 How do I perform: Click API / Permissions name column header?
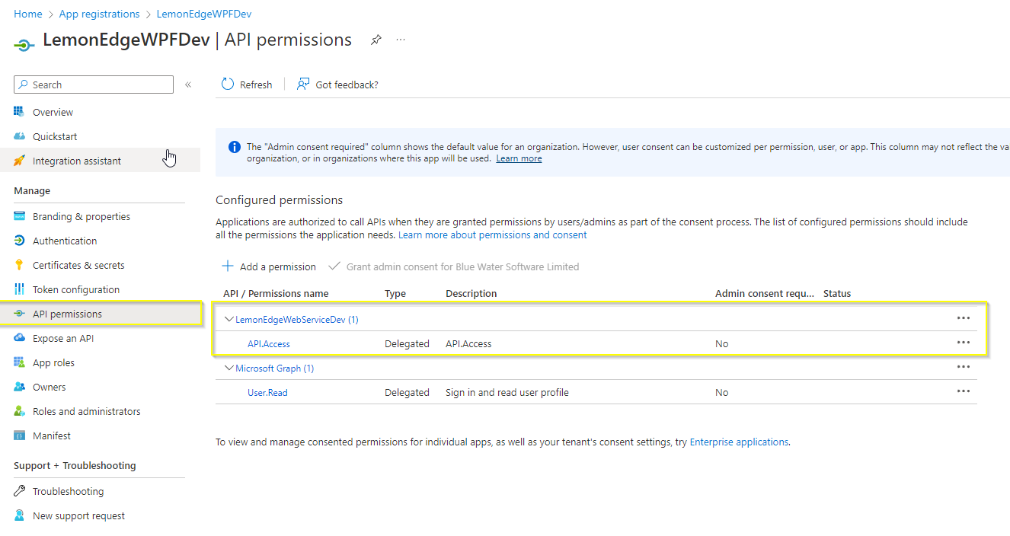[276, 293]
